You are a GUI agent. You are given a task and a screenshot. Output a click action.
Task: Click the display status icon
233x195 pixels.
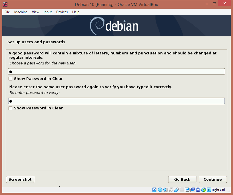[187, 190]
